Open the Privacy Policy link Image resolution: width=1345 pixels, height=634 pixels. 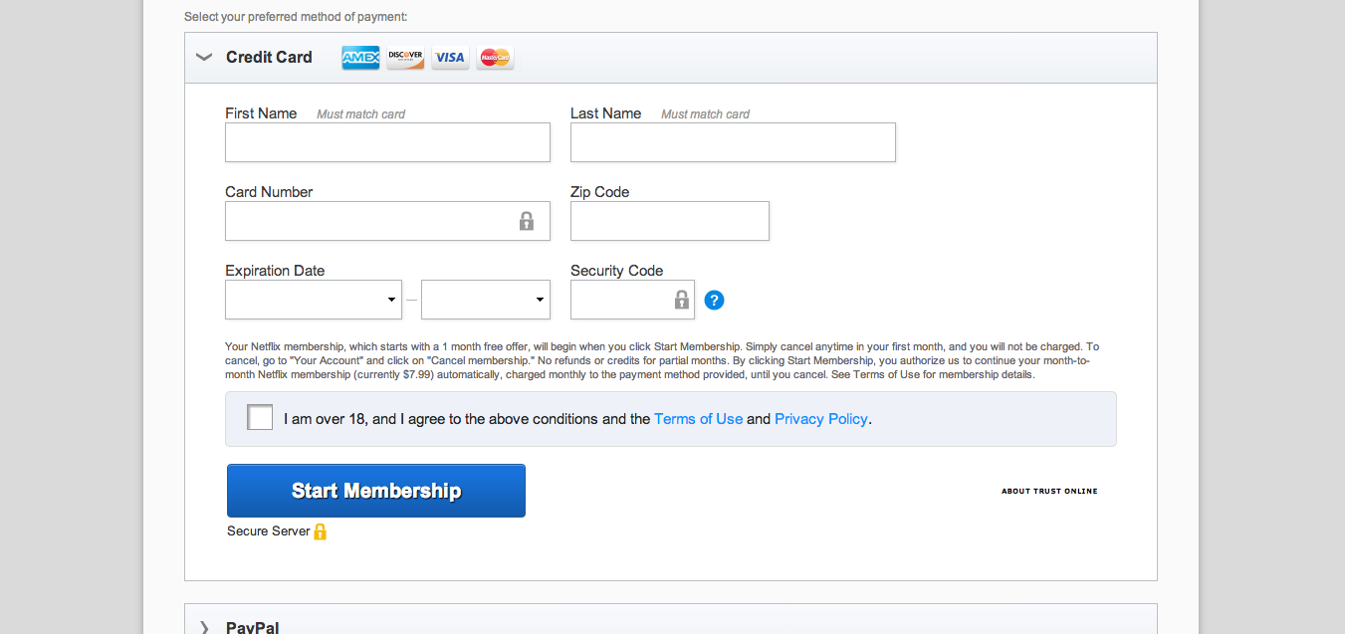(x=821, y=419)
